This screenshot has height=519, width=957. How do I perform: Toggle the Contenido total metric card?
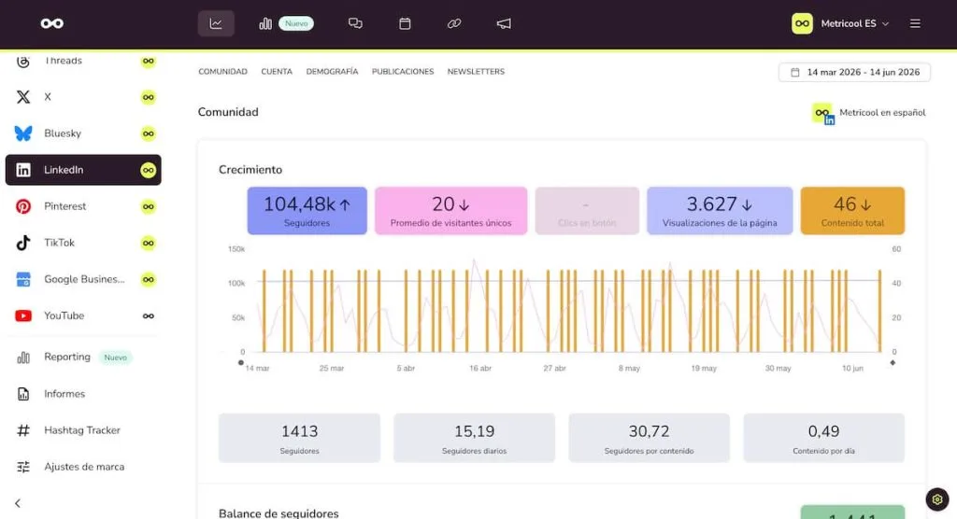[x=852, y=210]
